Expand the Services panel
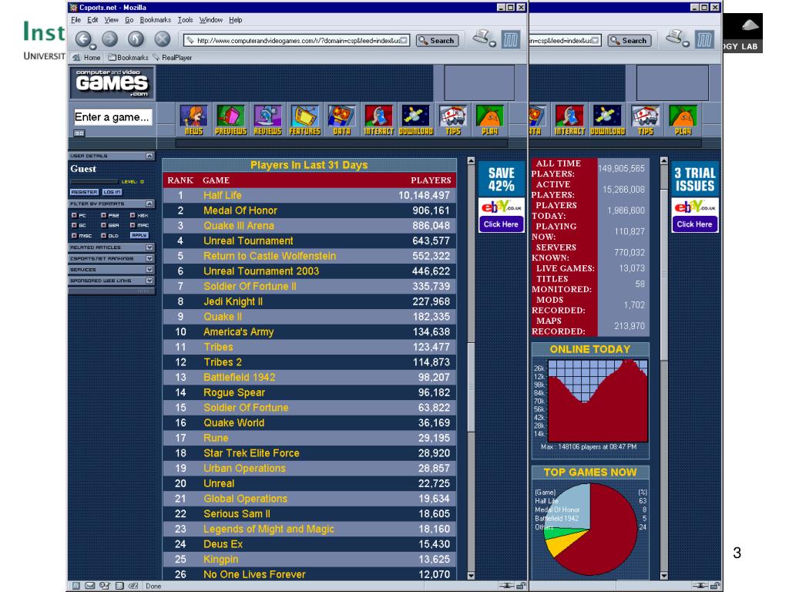This screenshot has width=789, height=592. coord(149,270)
